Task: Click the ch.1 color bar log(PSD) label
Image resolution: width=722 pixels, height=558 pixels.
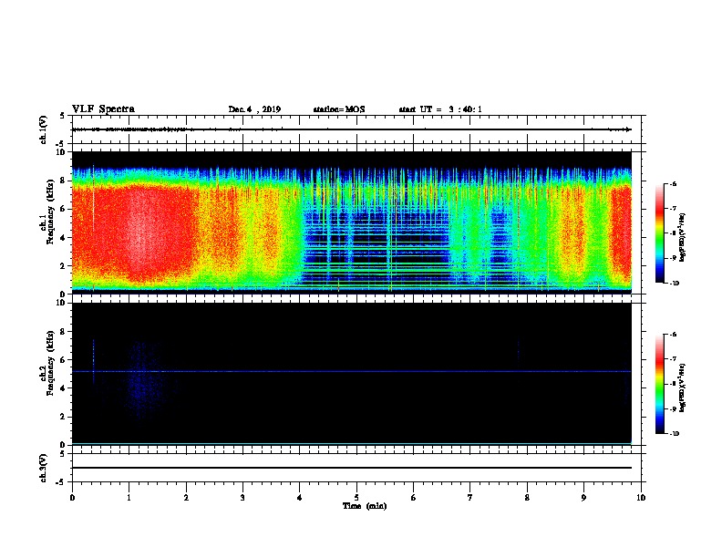Action: coord(683,237)
